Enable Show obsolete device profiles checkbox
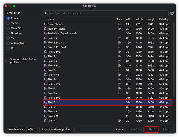The width and height of the screenshot is (179, 137). [7, 61]
